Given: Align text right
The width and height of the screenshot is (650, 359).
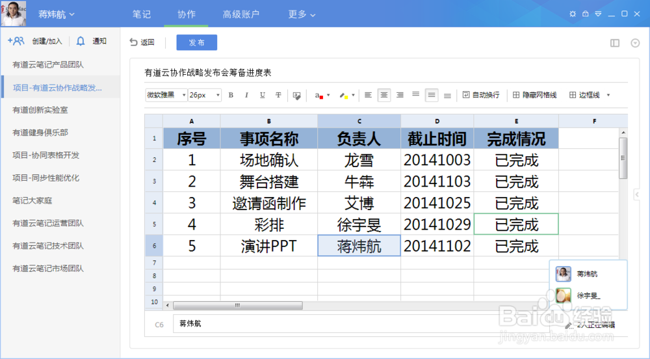Looking at the screenshot, I should 400,95.
